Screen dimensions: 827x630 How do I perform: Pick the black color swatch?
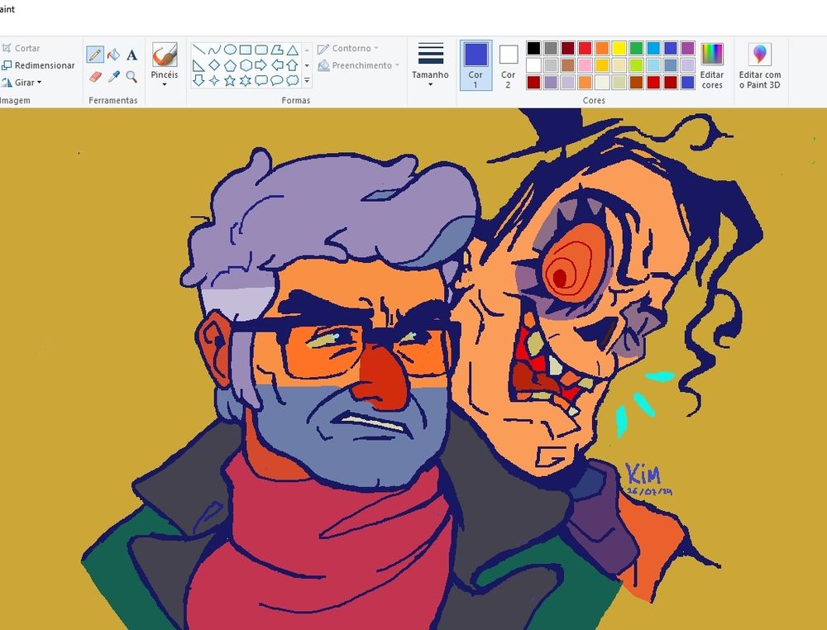tap(533, 49)
